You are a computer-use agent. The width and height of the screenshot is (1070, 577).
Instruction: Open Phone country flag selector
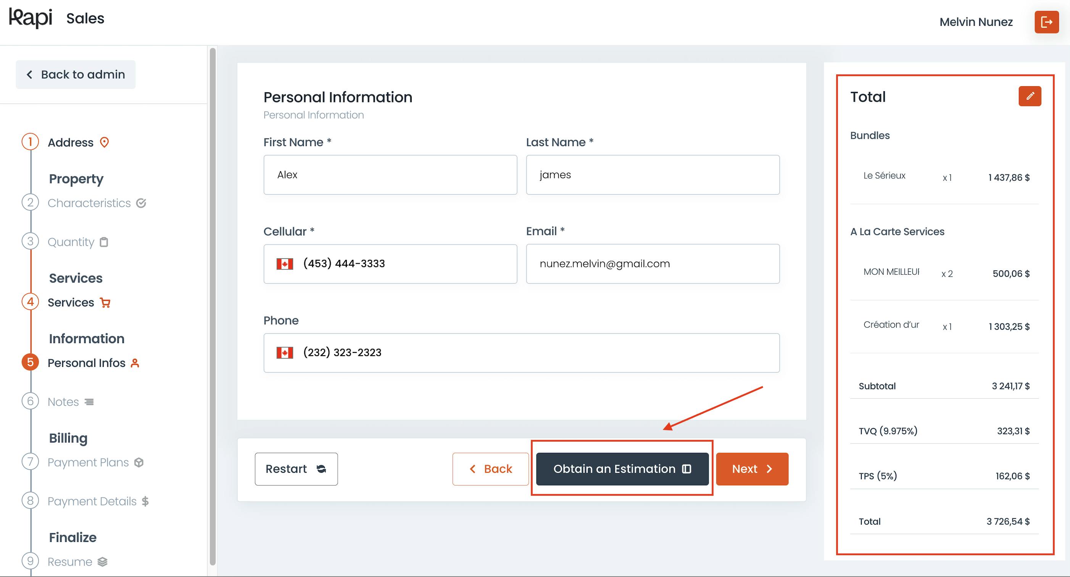pos(285,353)
